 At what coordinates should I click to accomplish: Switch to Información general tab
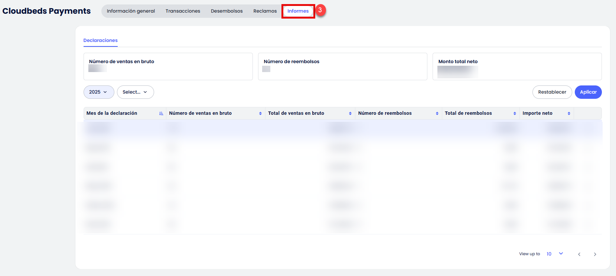tap(131, 11)
